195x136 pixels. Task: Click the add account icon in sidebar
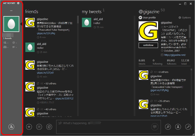[11, 127]
